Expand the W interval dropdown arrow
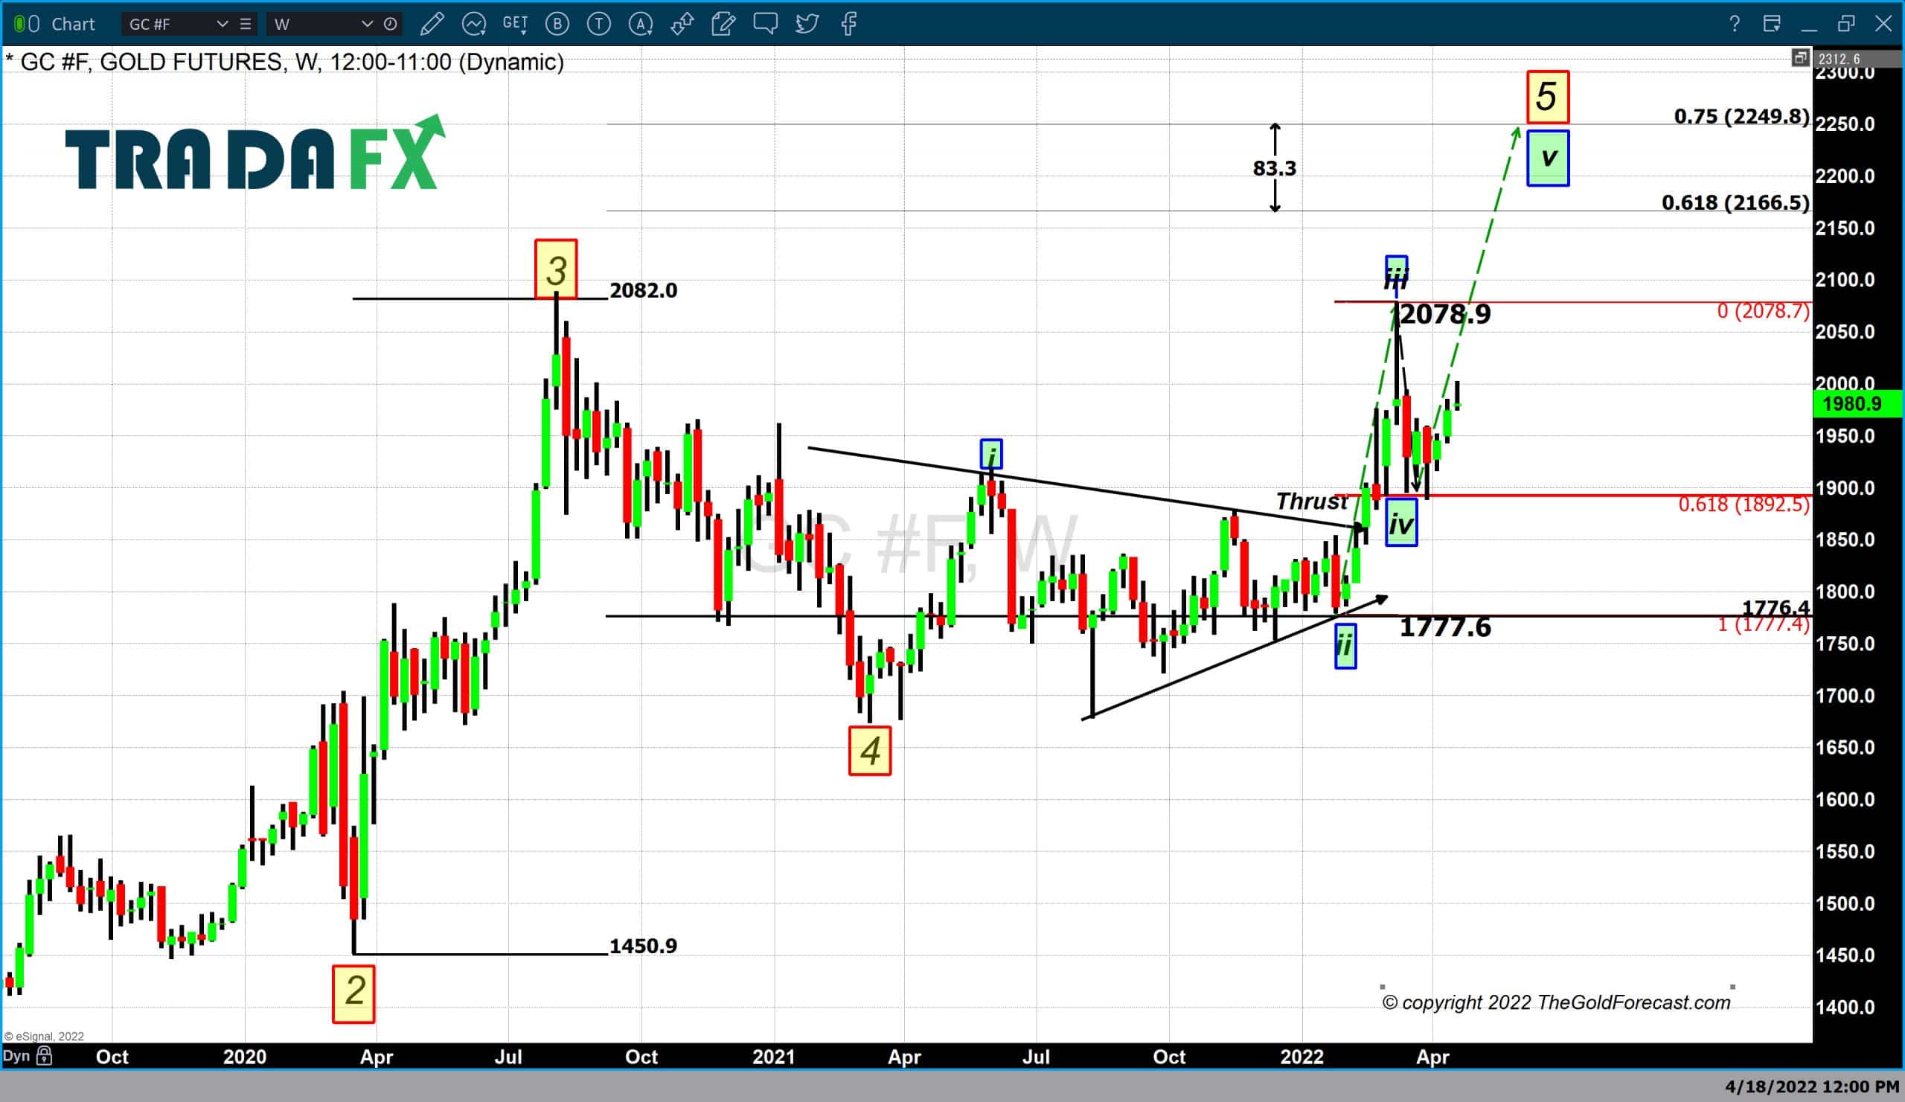 pyautogui.click(x=368, y=25)
